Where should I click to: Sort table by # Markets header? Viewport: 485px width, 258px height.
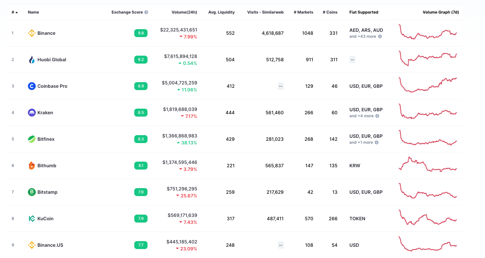(303, 12)
